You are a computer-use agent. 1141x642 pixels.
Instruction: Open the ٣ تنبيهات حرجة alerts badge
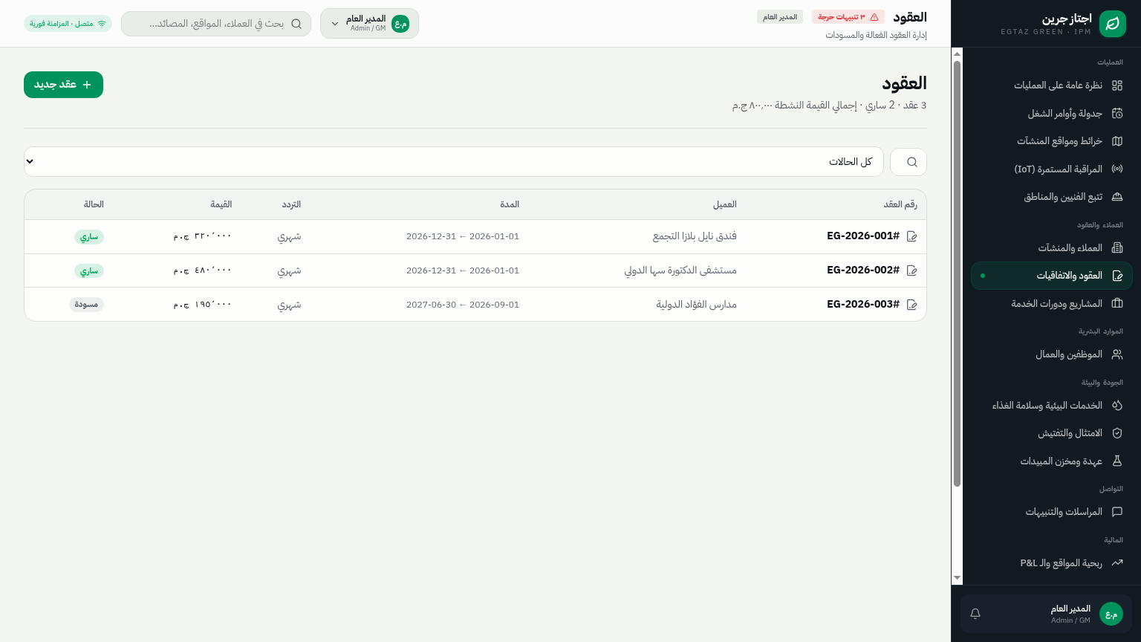click(848, 17)
